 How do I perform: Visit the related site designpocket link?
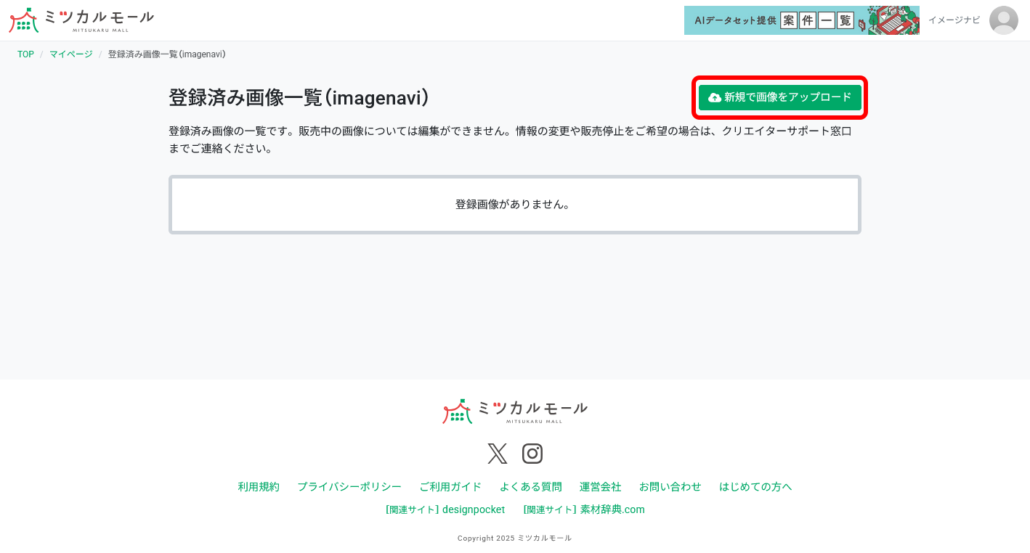coord(445,509)
